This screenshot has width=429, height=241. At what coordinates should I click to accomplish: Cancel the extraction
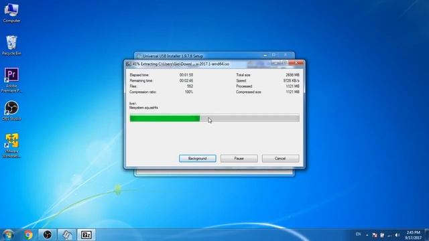coord(280,159)
